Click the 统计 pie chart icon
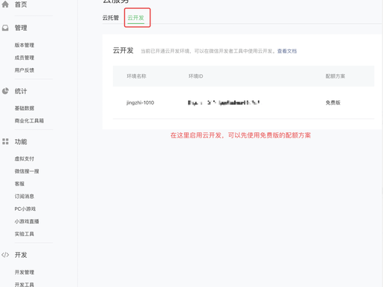This screenshot has width=383, height=287. pyautogui.click(x=5, y=91)
